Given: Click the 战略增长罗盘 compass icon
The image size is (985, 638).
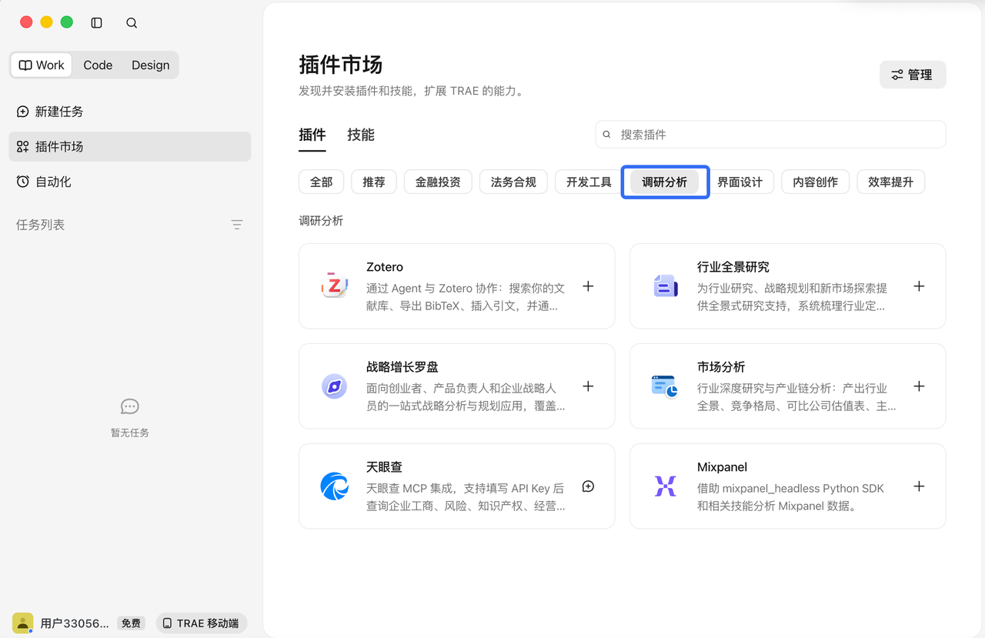Looking at the screenshot, I should point(335,386).
